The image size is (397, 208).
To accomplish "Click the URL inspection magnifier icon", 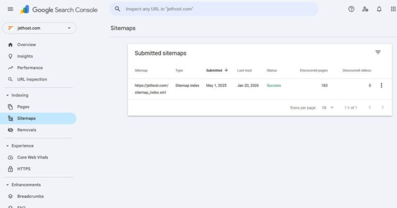I will pos(10,79).
